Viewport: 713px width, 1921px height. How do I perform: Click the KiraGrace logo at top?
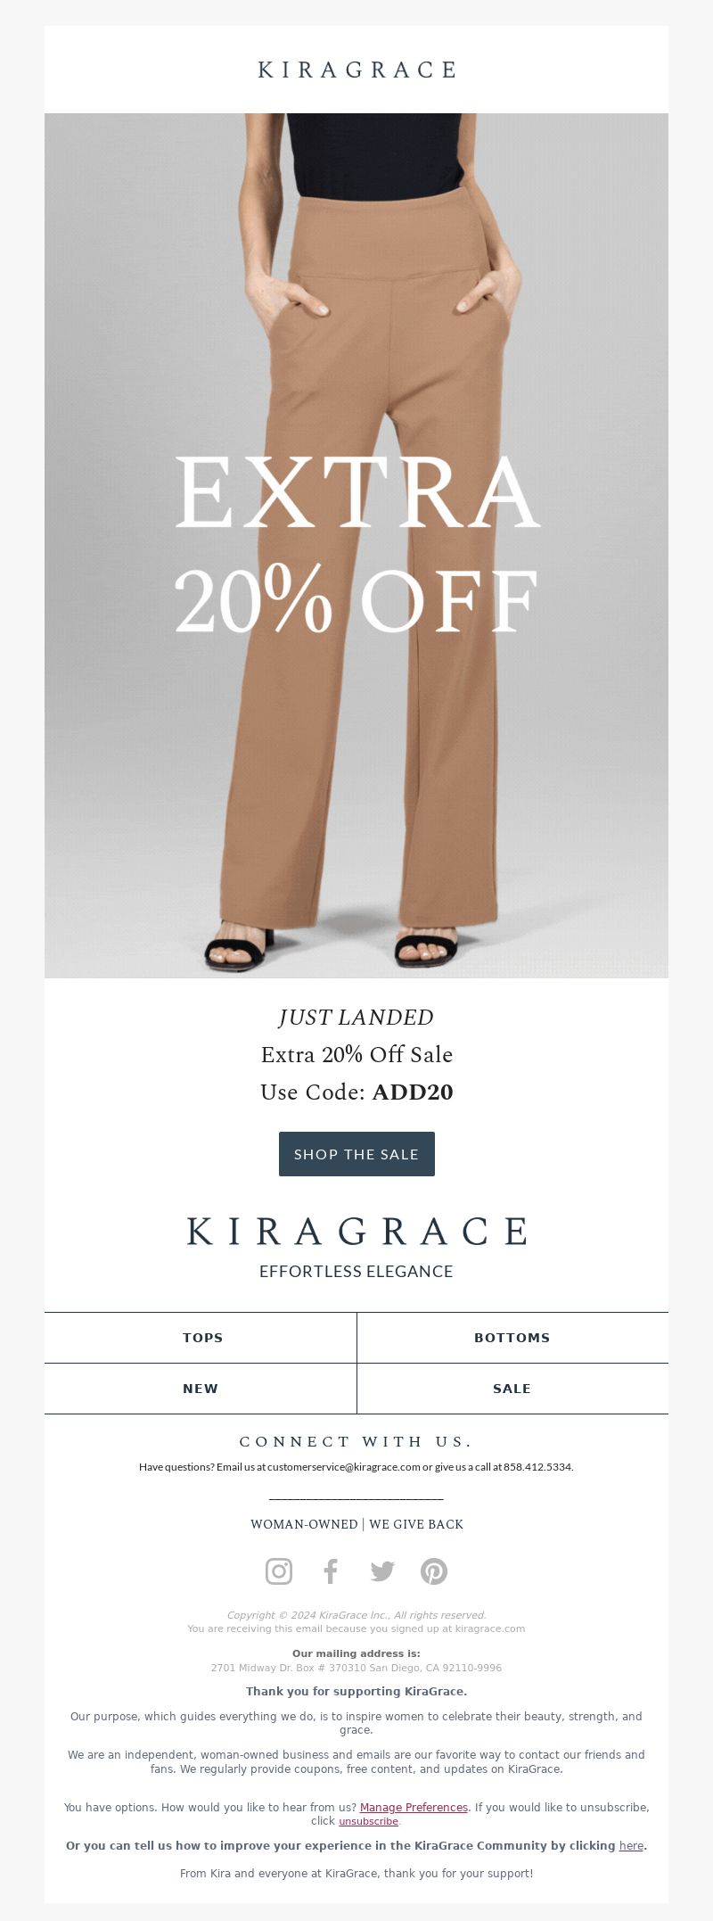(356, 70)
